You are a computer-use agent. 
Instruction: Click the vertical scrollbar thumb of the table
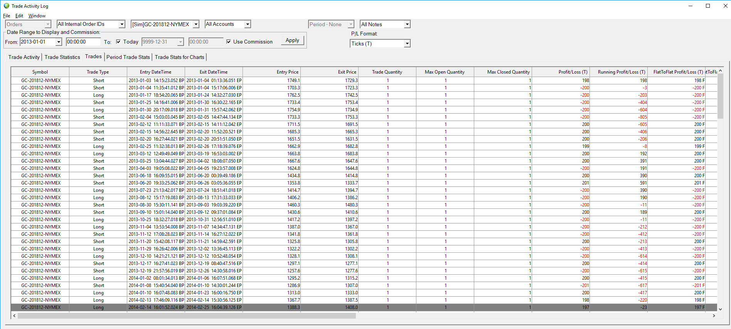pos(720,96)
